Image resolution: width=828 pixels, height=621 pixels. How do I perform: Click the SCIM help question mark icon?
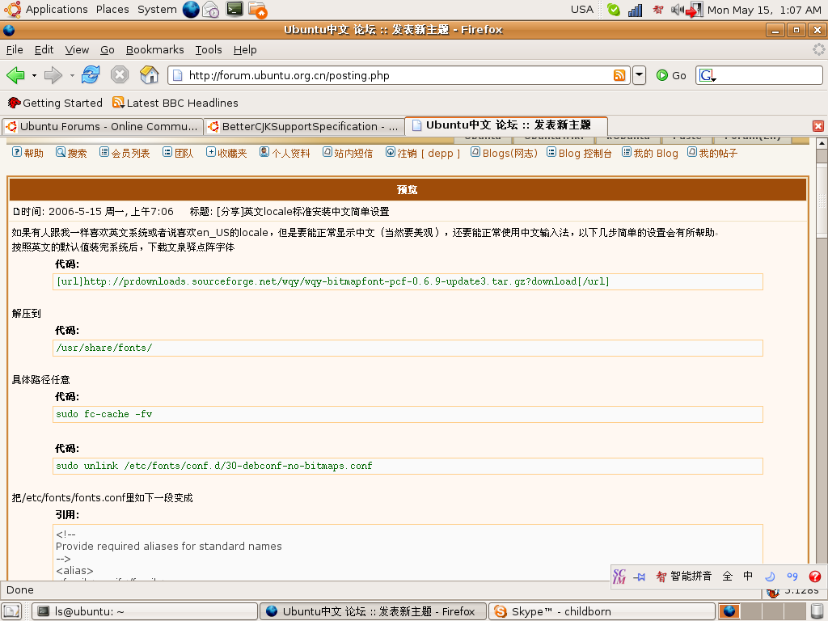pos(815,576)
